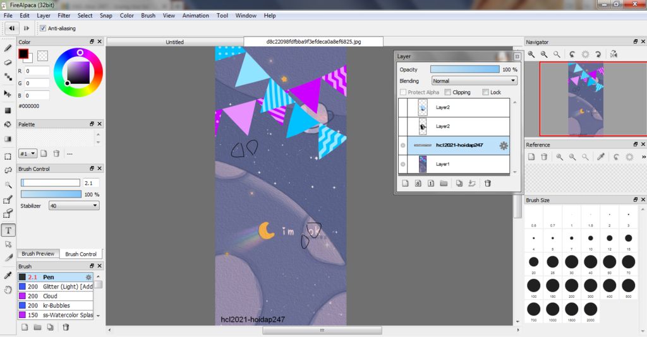Select the rectangular Select tool
This screenshot has width=647, height=337.
tap(8, 157)
